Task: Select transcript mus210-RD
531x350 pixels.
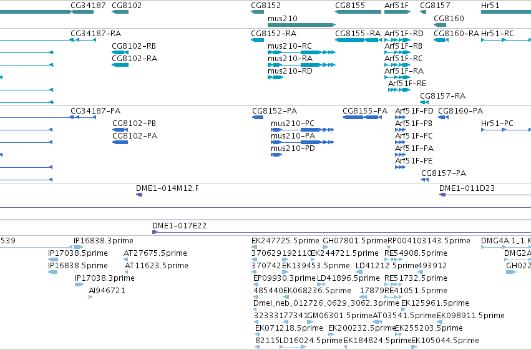Action: point(290,71)
